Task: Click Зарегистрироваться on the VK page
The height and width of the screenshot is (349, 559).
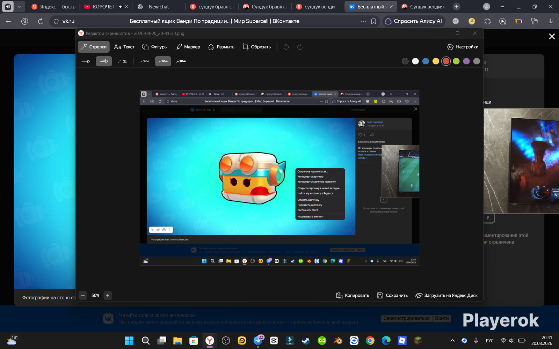Action: point(406,318)
